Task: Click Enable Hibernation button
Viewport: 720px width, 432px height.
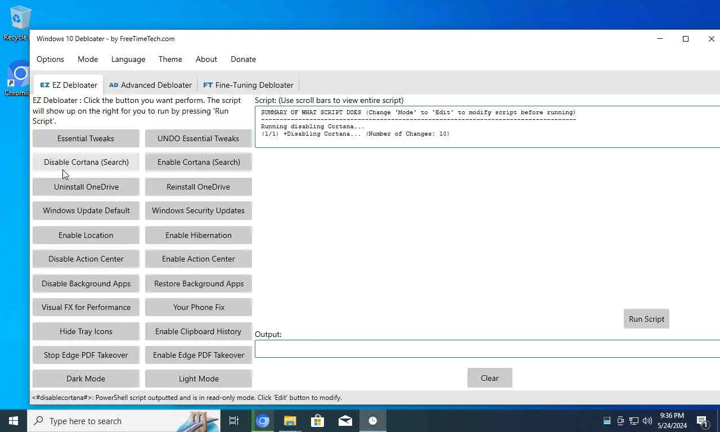Action: (x=198, y=235)
